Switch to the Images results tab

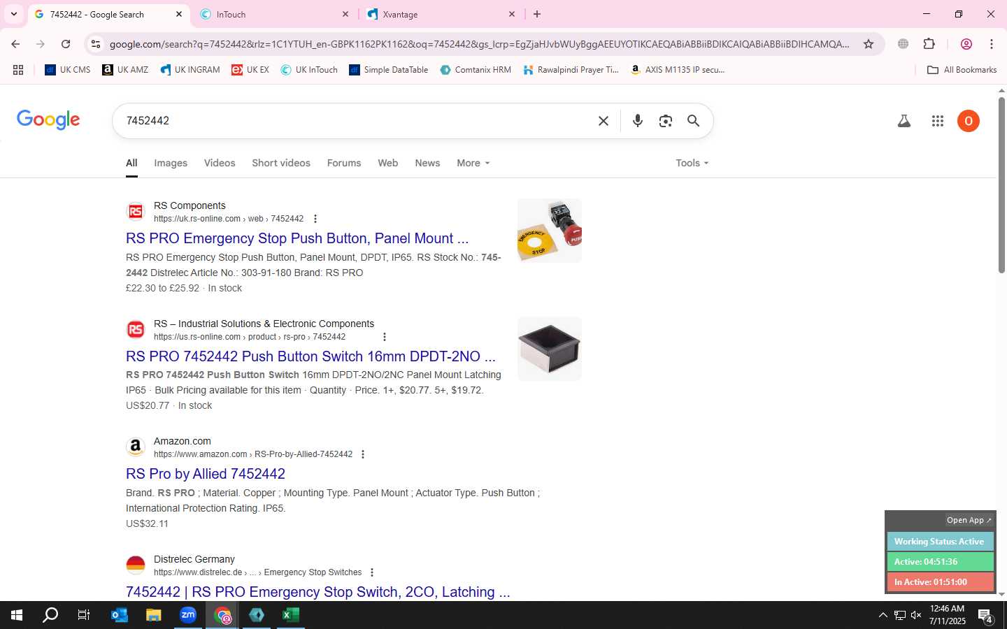(x=171, y=163)
